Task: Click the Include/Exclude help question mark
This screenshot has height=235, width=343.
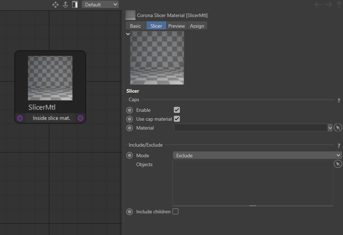Action: [x=339, y=146]
